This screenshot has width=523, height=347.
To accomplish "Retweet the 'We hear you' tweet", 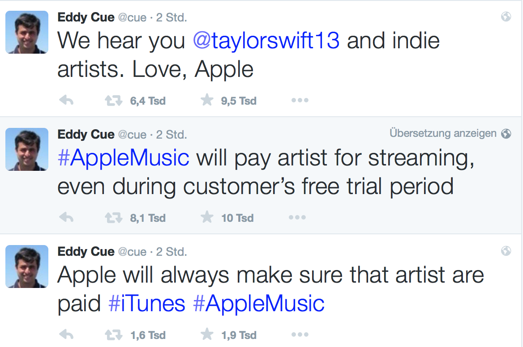I will pyautogui.click(x=113, y=101).
